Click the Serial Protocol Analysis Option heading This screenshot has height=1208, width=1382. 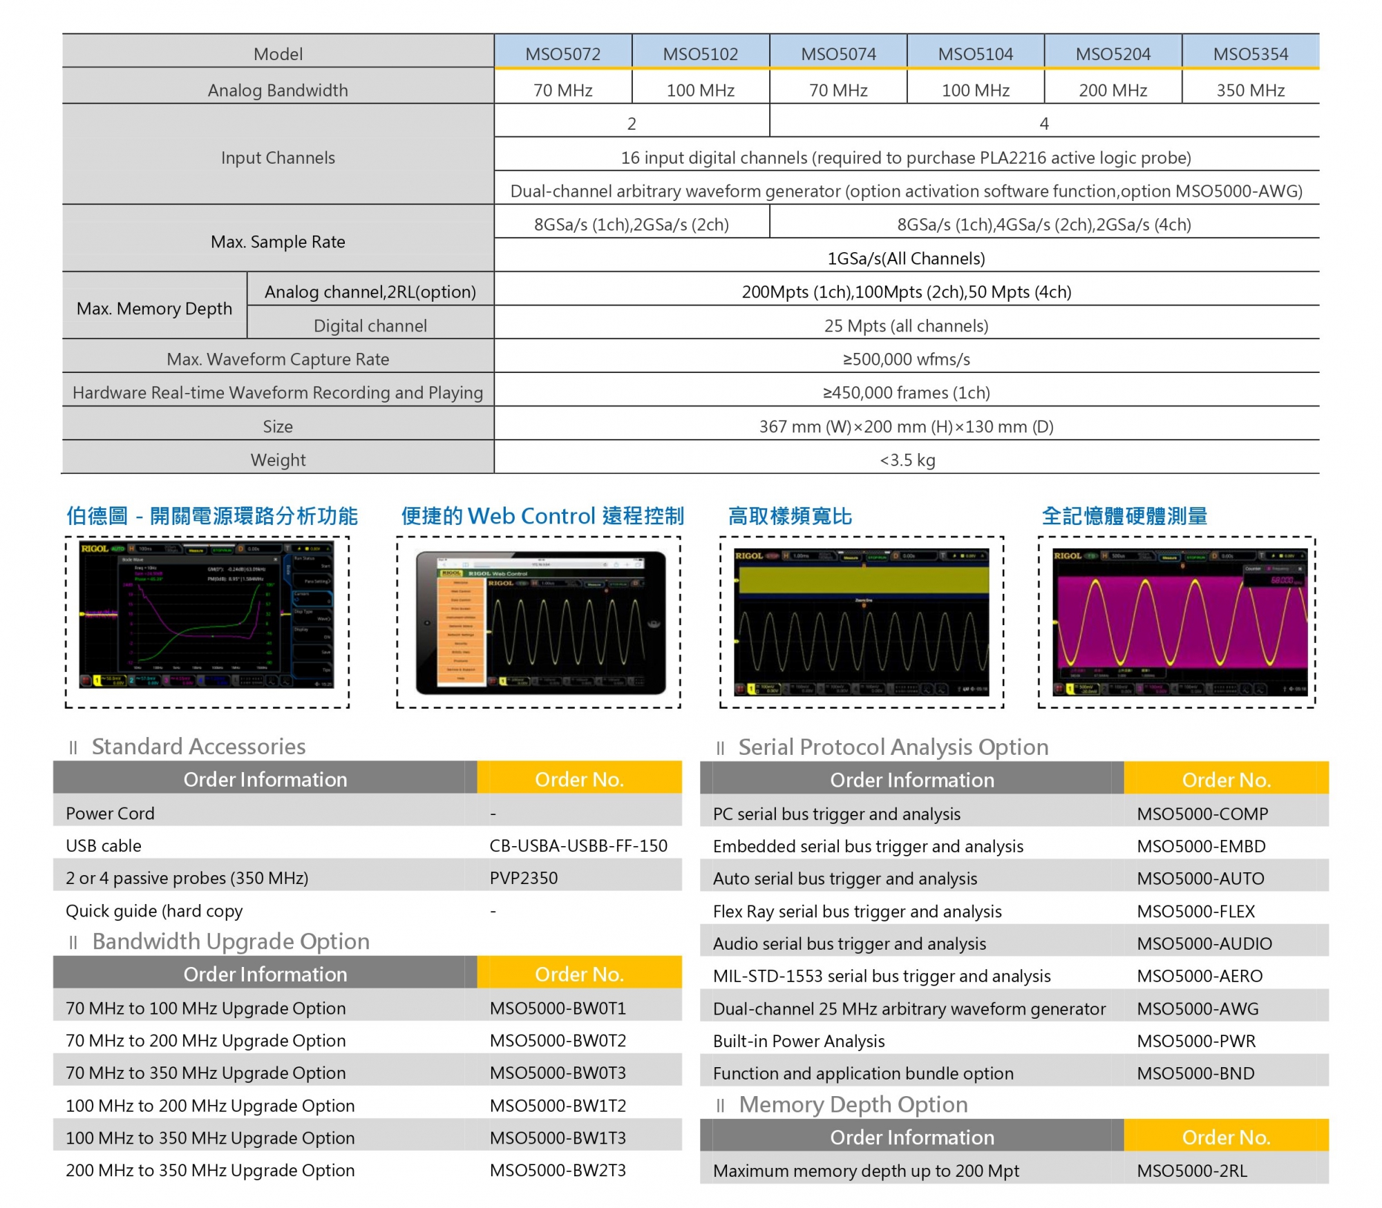tap(893, 747)
